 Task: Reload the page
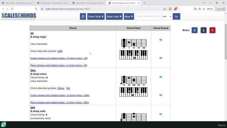point(12,9)
